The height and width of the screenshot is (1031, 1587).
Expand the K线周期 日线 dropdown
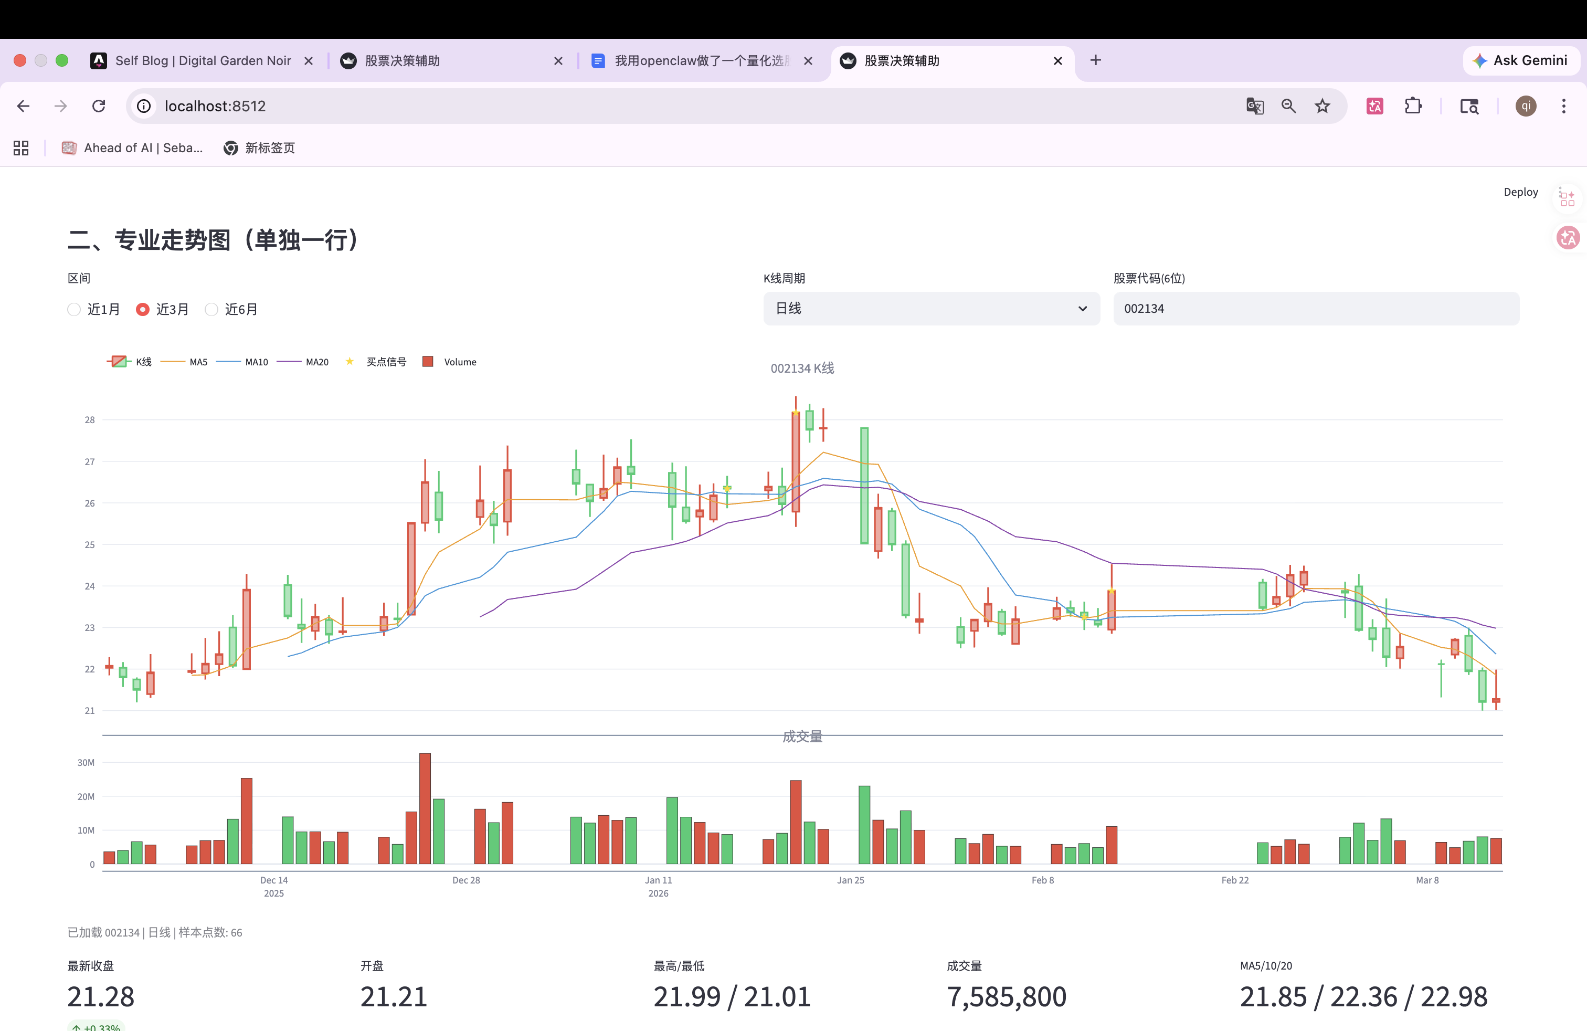[931, 309]
